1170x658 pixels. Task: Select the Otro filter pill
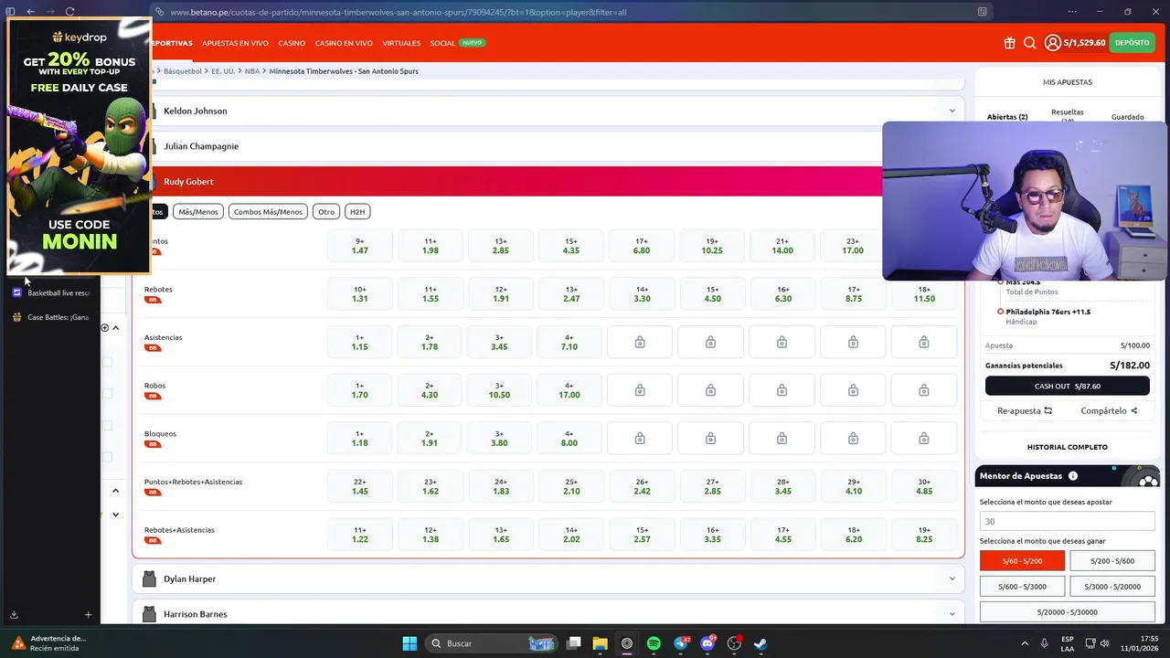point(326,212)
